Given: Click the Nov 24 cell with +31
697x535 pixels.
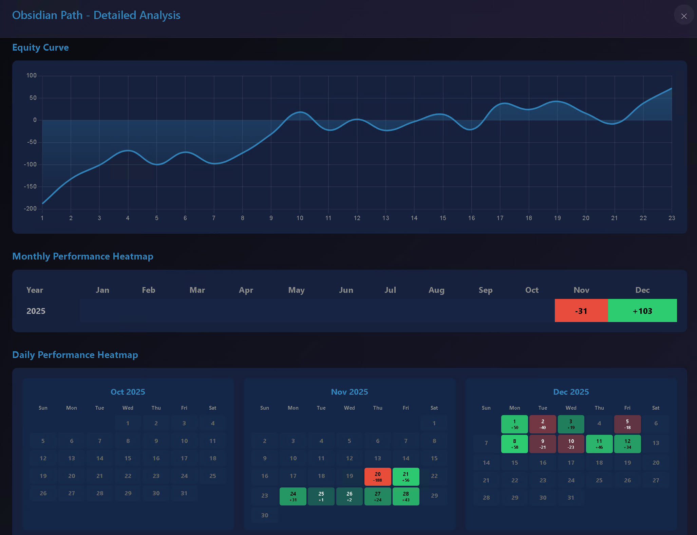Looking at the screenshot, I should [x=293, y=496].
